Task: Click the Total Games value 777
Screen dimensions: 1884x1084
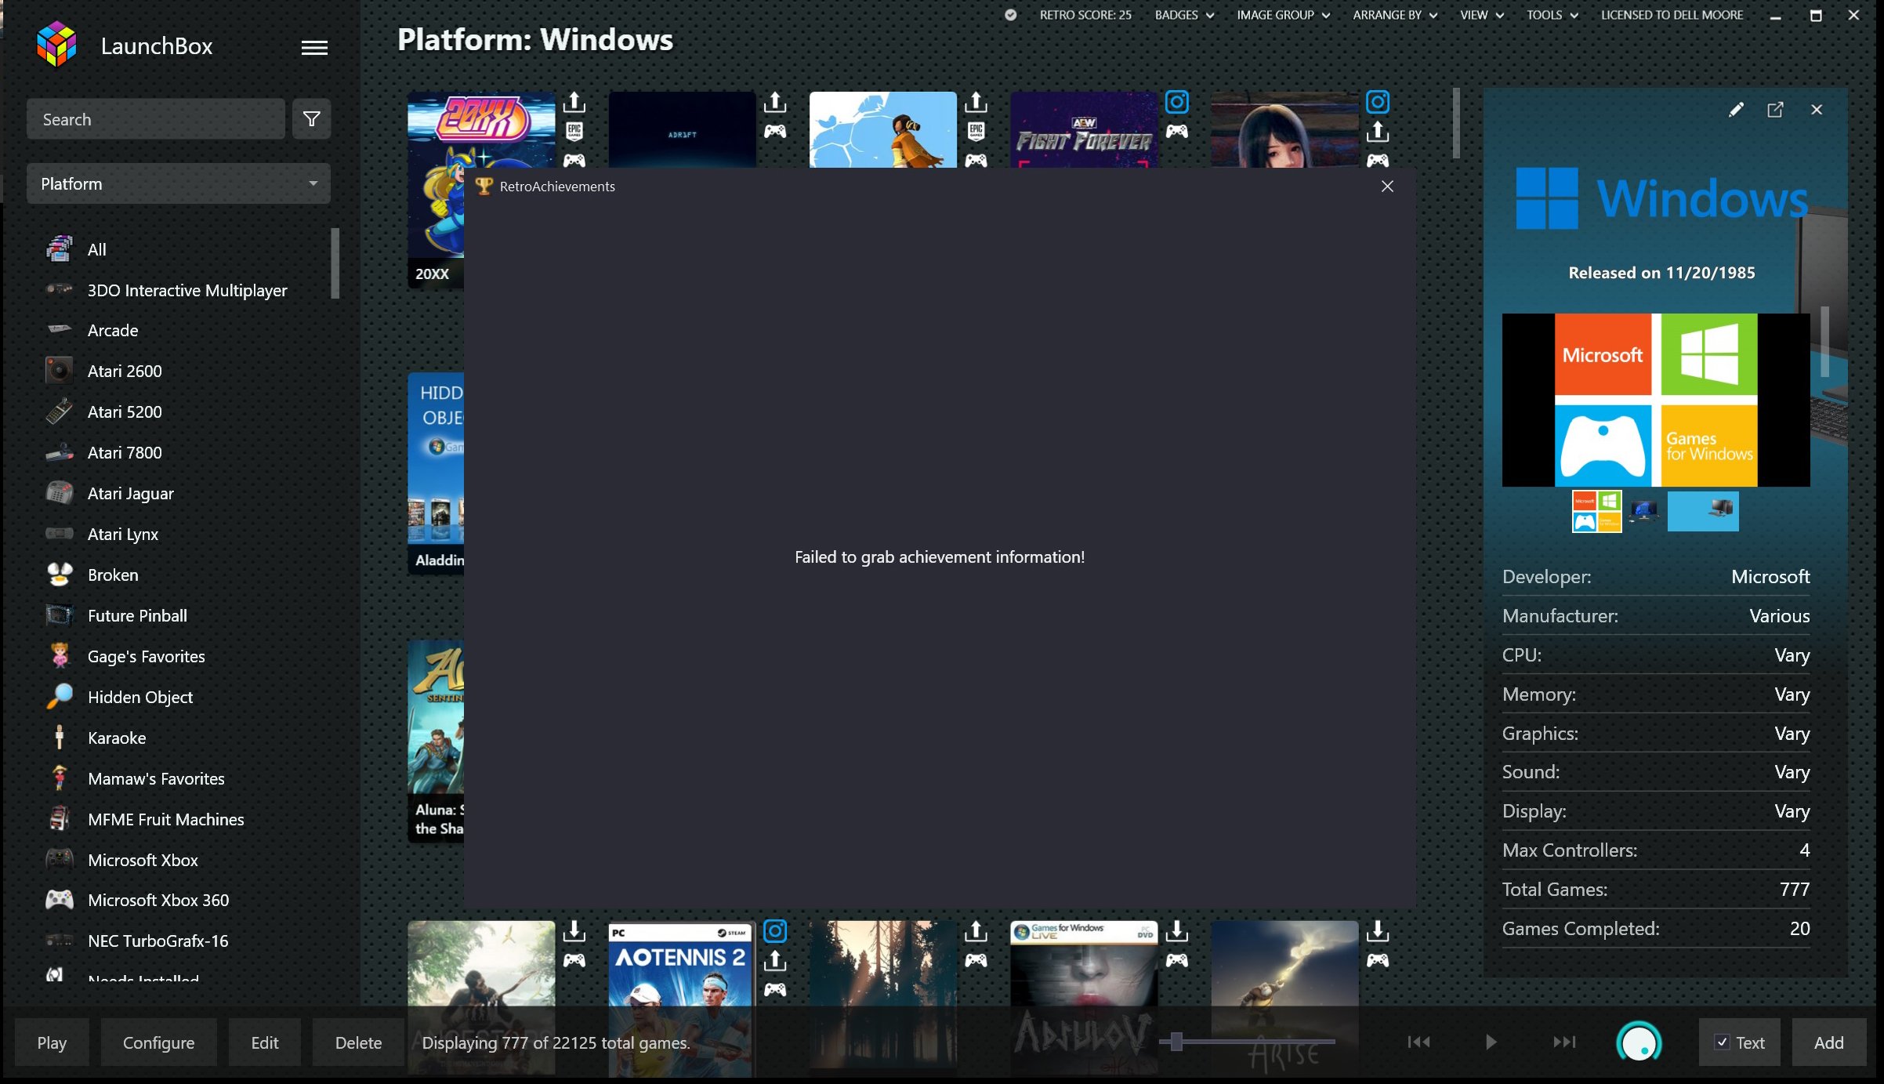Action: click(x=1794, y=889)
